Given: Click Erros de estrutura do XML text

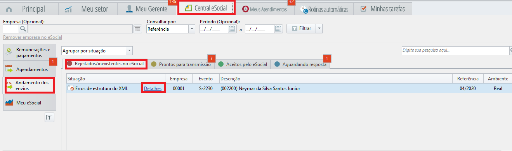Looking at the screenshot, I should tap(101, 89).
